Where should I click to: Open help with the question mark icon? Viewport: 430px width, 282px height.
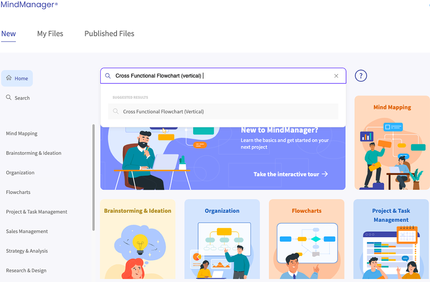pyautogui.click(x=361, y=76)
